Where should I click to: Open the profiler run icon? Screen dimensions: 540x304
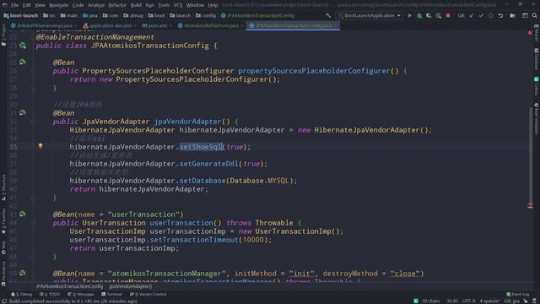click(439, 15)
